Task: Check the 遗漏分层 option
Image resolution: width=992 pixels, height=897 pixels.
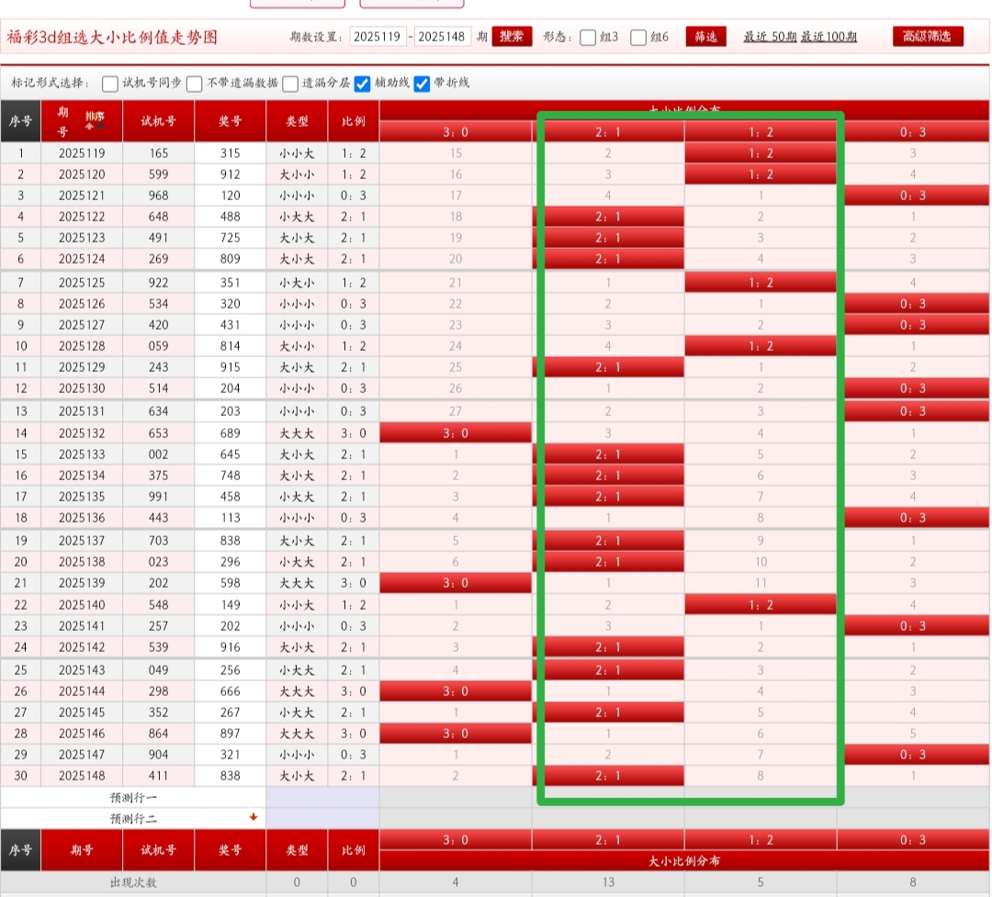Action: click(290, 84)
